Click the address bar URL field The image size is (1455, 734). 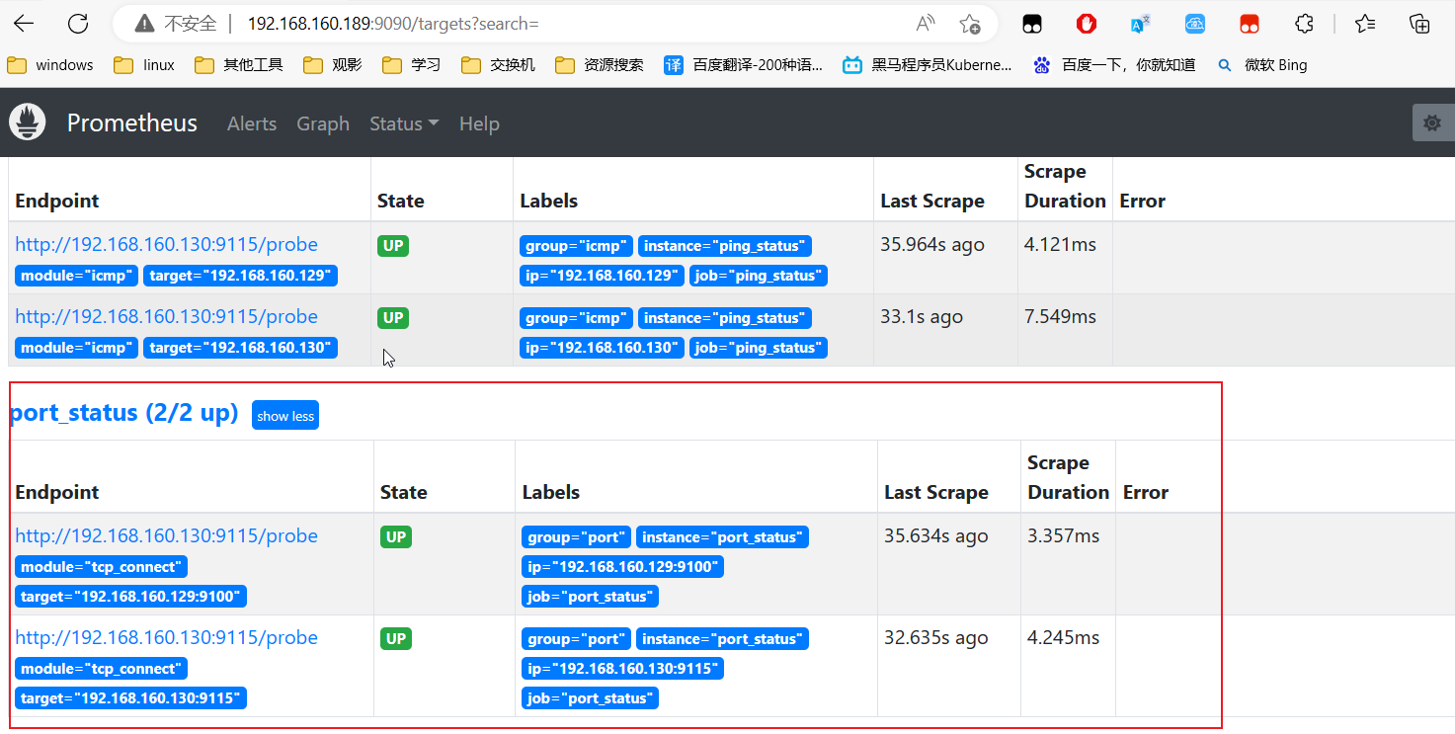click(x=553, y=24)
